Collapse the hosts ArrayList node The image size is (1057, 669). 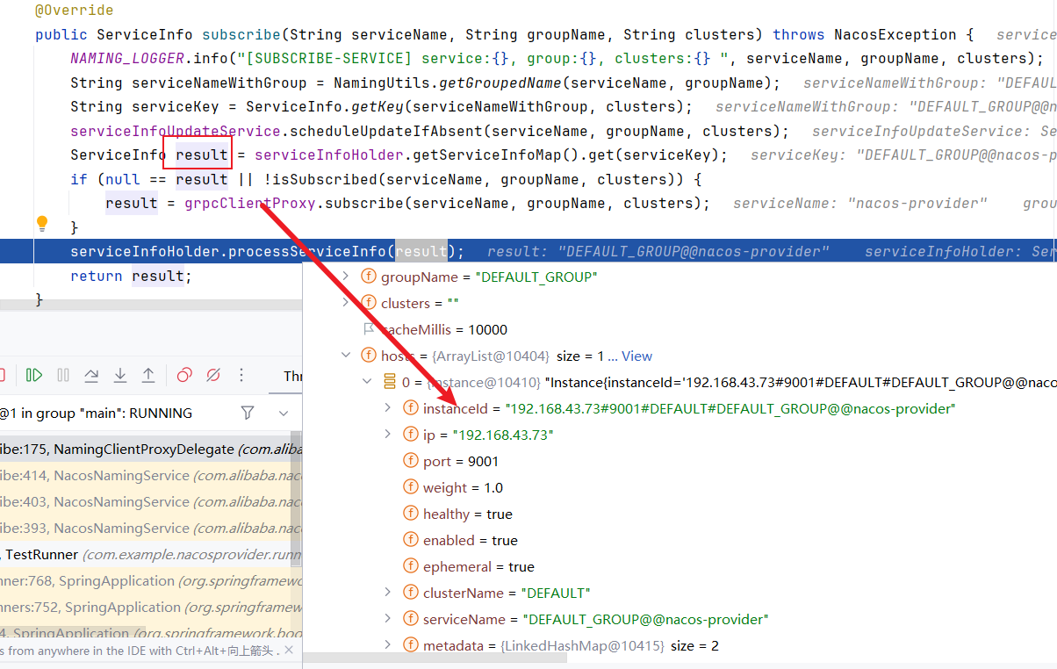[x=345, y=356]
